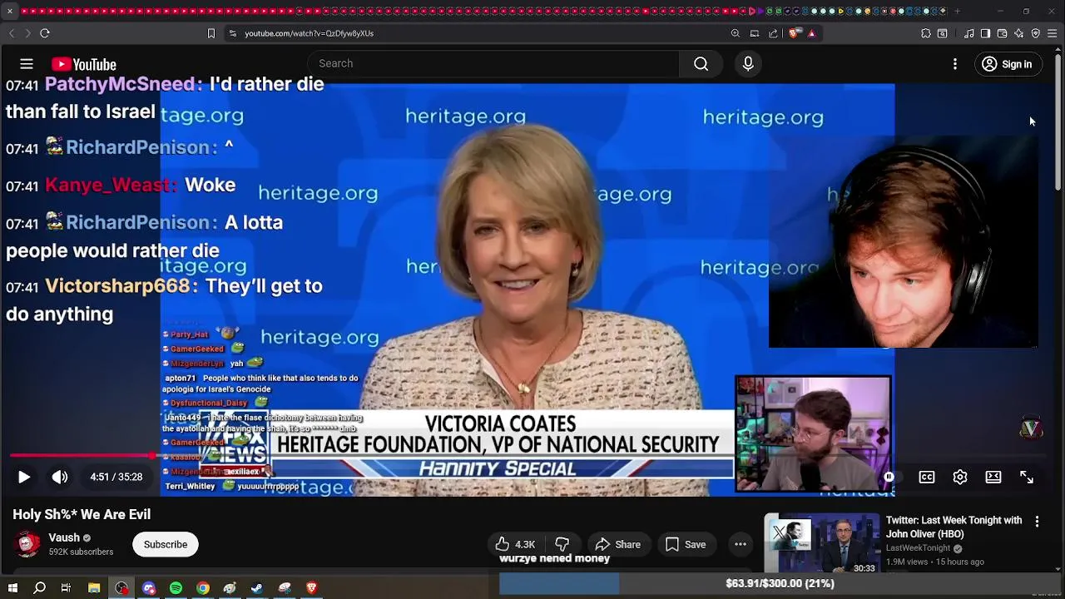Open the player settings gear
Image resolution: width=1065 pixels, height=599 pixels.
coord(960,477)
